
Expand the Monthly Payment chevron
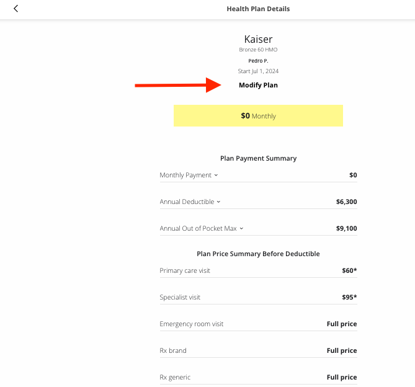216,175
